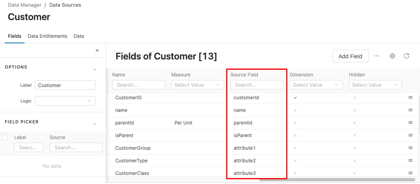Image resolution: width=420 pixels, height=184 pixels.
Task: Open the Dimension Select Value dropdown
Action: pos(316,85)
